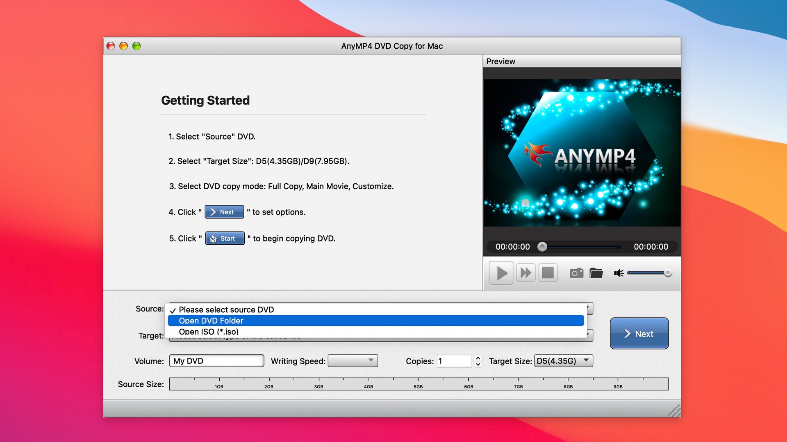Image resolution: width=787 pixels, height=442 pixels.
Task: Click the Next sample button in step 4
Action: click(x=224, y=212)
